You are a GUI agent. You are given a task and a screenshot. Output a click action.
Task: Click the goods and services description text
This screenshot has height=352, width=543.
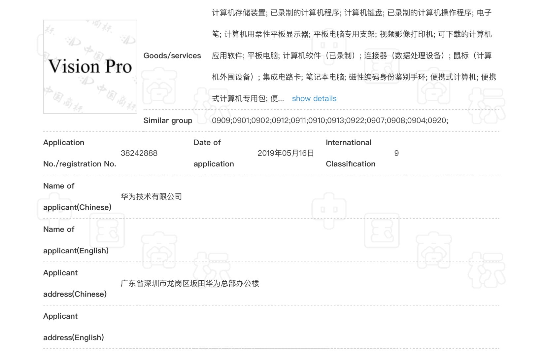[x=354, y=55]
